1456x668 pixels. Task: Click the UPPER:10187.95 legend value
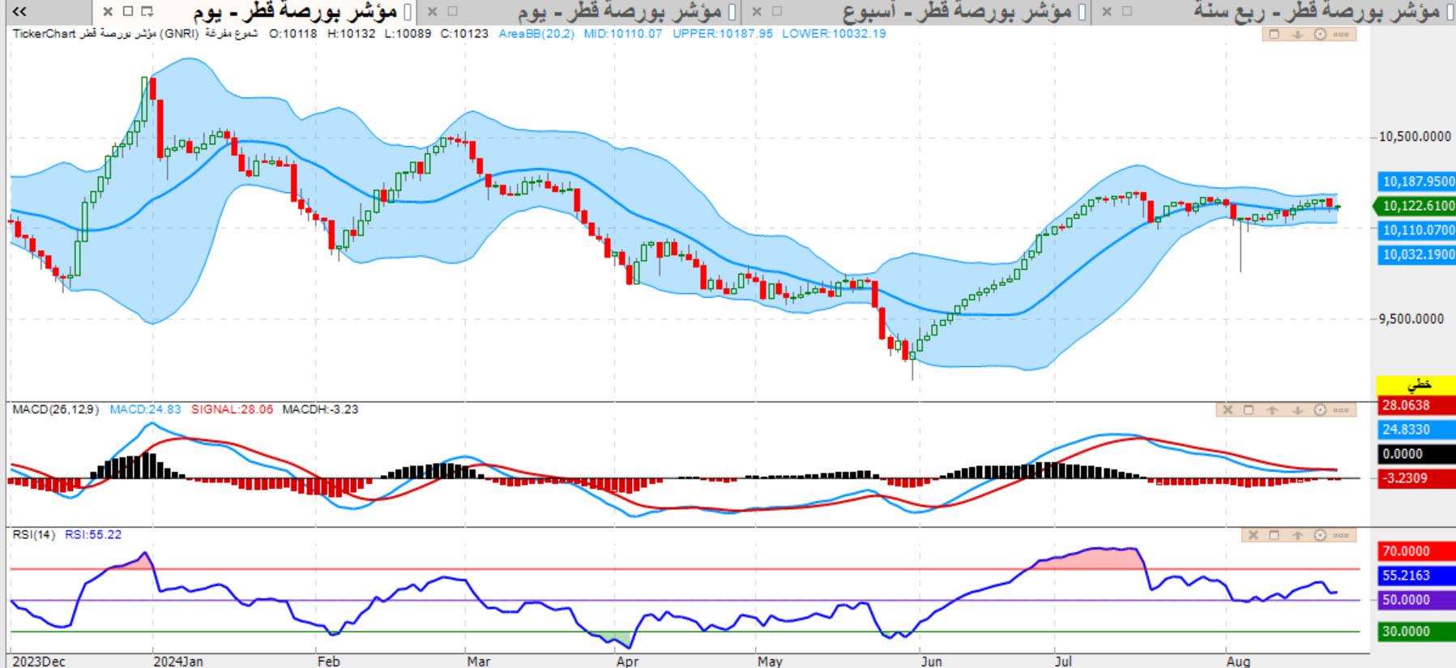point(723,34)
